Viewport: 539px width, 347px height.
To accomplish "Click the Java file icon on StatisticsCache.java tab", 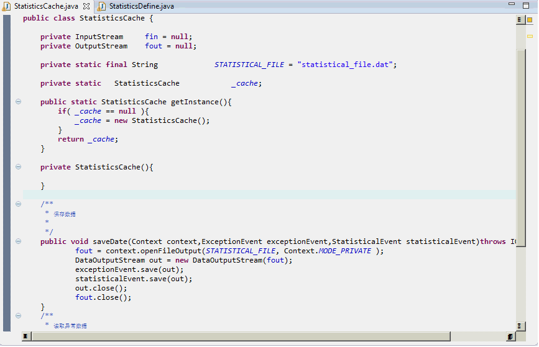I will click(x=7, y=6).
